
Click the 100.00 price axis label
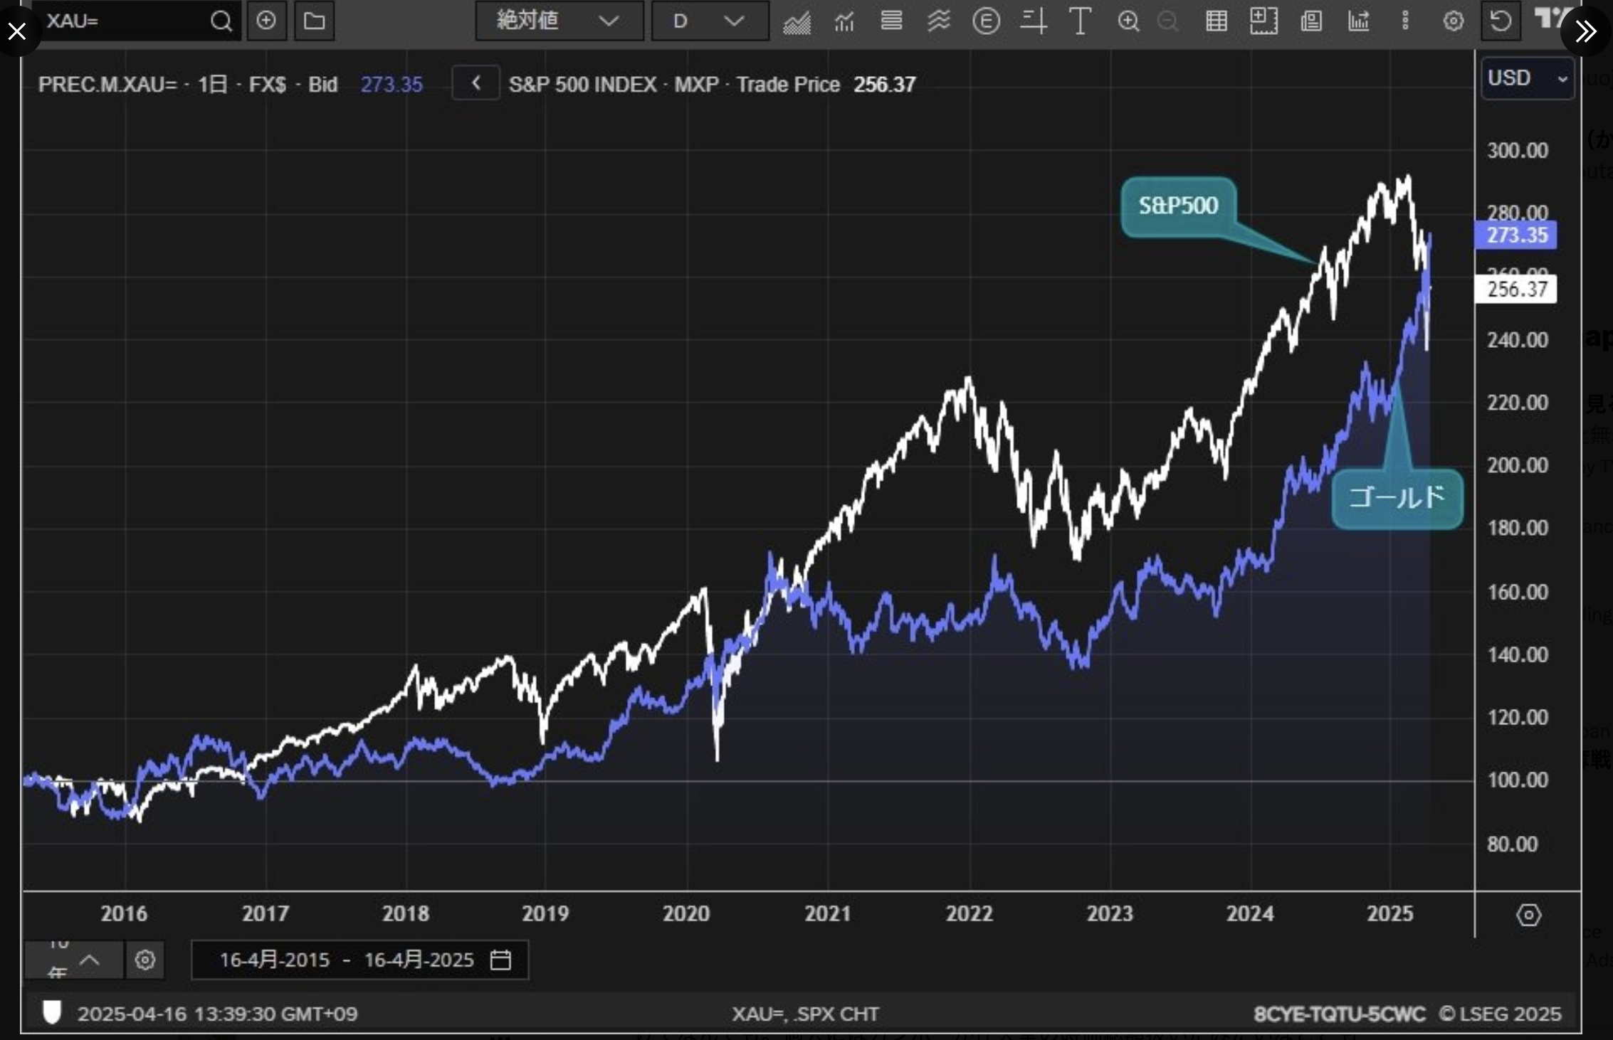pyautogui.click(x=1518, y=780)
